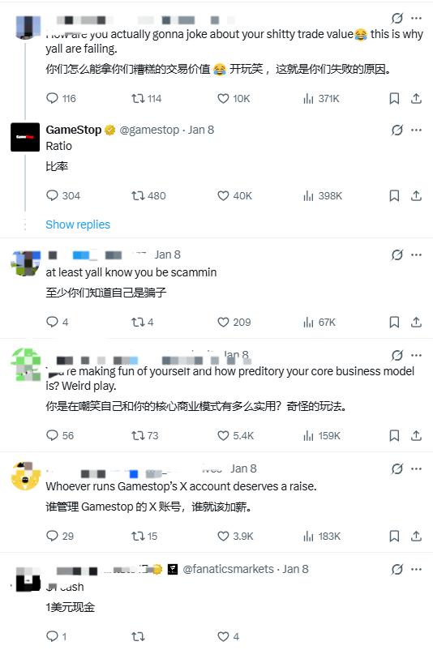Click the Grok icon on the GameStop reply

click(397, 130)
